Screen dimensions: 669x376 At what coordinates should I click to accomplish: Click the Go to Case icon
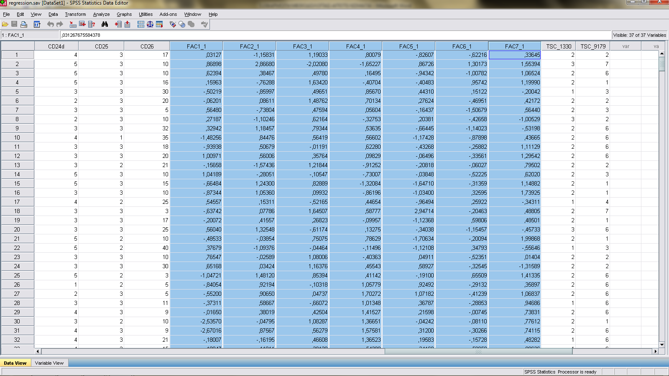tap(73, 24)
